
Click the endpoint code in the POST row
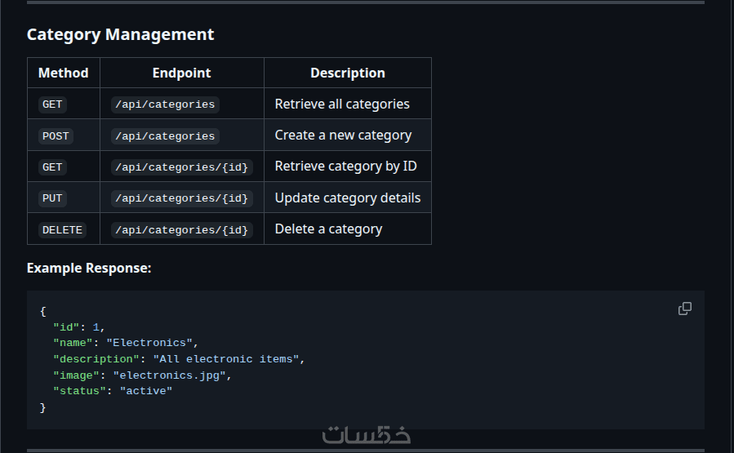pyautogui.click(x=165, y=135)
